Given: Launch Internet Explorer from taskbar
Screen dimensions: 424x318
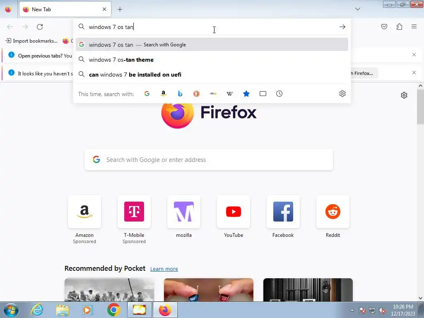Looking at the screenshot, I should click(37, 310).
